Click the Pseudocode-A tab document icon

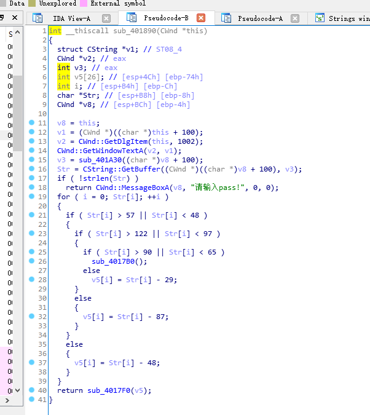226,18
